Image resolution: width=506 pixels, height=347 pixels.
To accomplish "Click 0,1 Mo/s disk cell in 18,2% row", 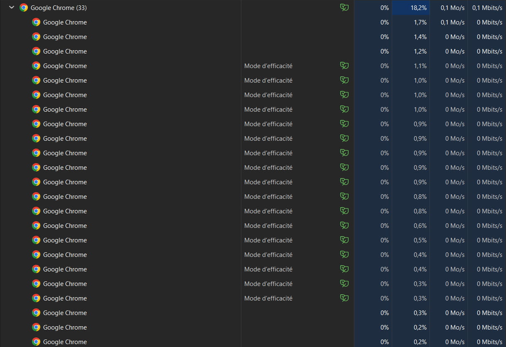I will click(449, 8).
